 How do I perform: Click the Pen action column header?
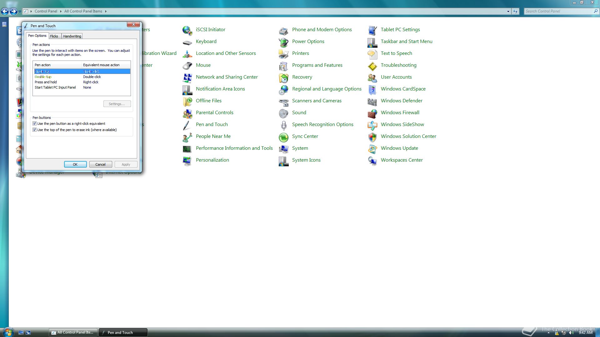[x=57, y=65]
